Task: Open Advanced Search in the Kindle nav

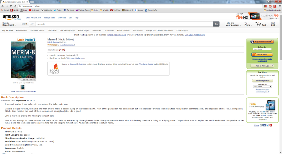Action: tap(37, 31)
